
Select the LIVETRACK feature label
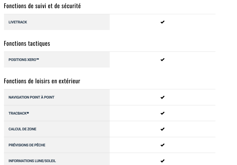pos(18,22)
